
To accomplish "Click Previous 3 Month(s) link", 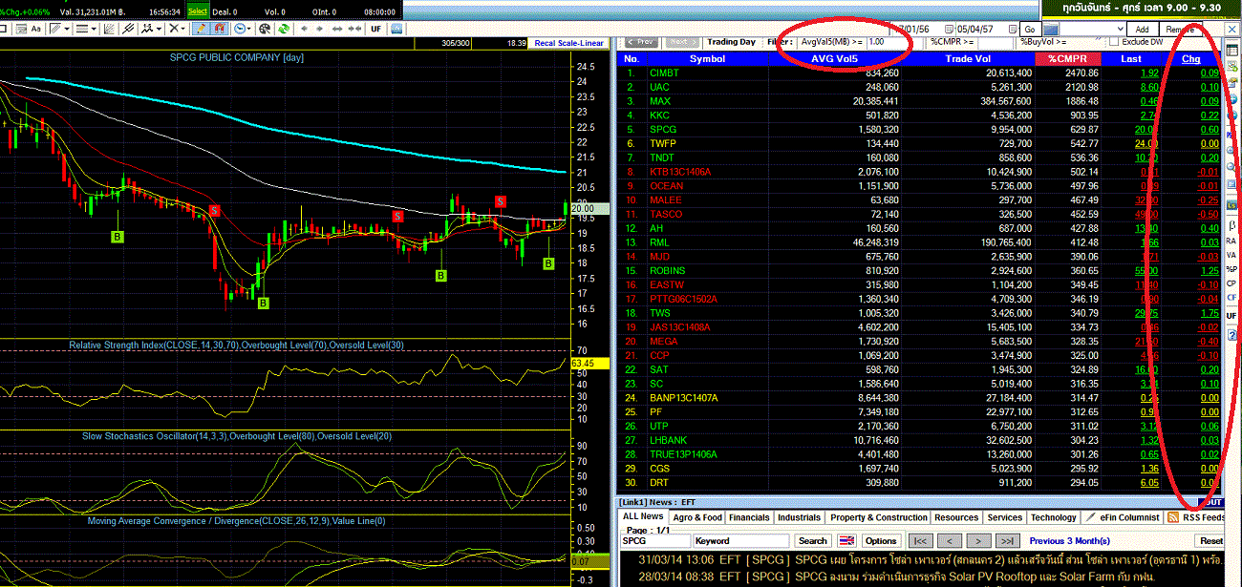I will pyautogui.click(x=1070, y=540).
